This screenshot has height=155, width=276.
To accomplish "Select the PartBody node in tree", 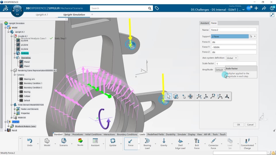I will (25, 53).
